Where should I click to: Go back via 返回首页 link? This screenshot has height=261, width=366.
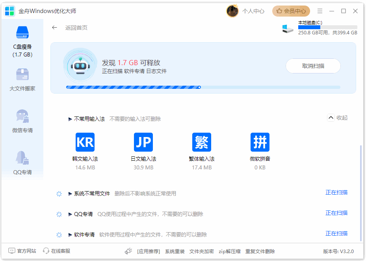pos(76,28)
